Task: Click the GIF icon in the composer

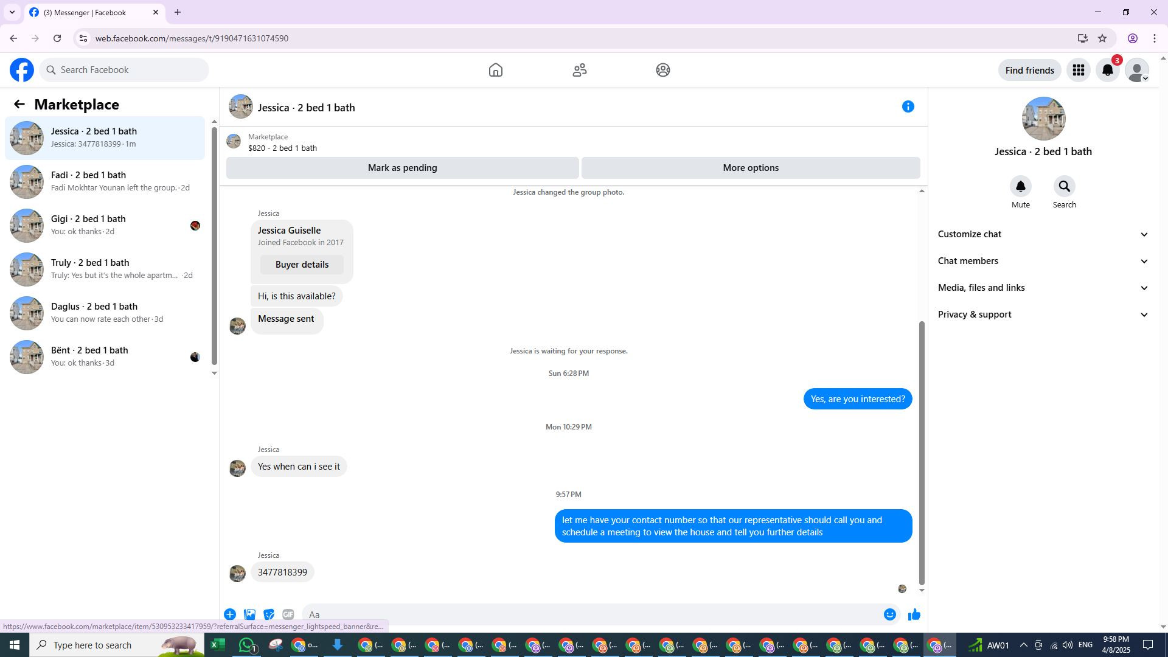Action: tap(288, 614)
